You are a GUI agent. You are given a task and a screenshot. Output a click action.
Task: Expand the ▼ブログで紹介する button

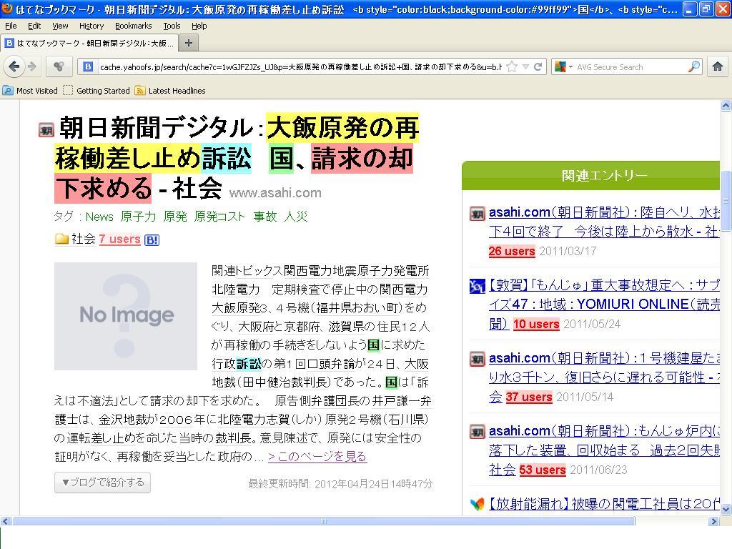(103, 483)
